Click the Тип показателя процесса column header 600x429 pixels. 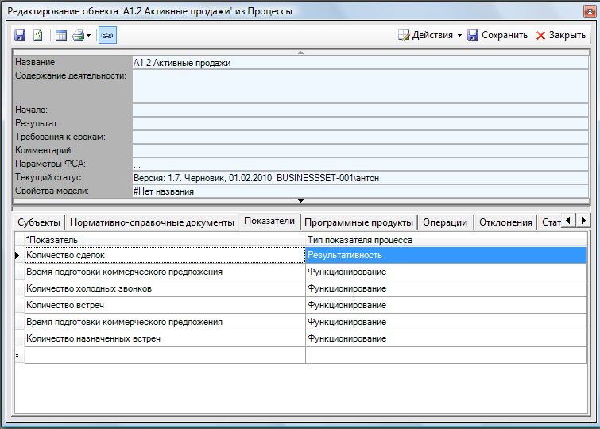pos(445,239)
